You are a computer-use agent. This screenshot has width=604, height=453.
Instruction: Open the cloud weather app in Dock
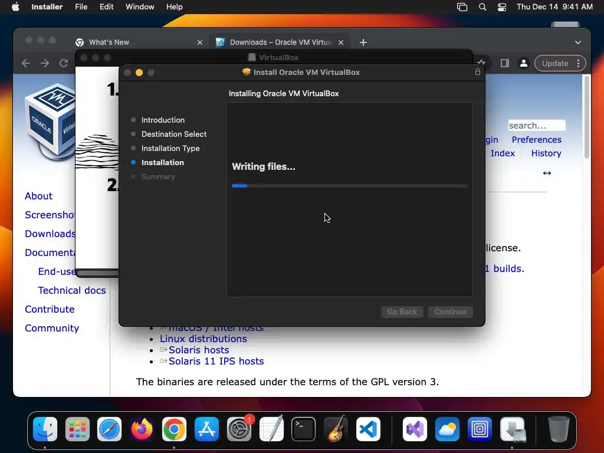[x=447, y=429]
